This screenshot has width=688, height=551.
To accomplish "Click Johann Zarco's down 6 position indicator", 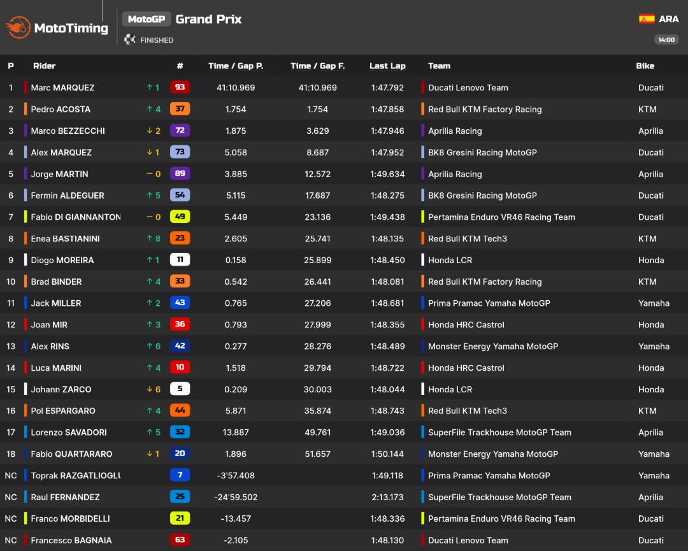I will pyautogui.click(x=154, y=389).
